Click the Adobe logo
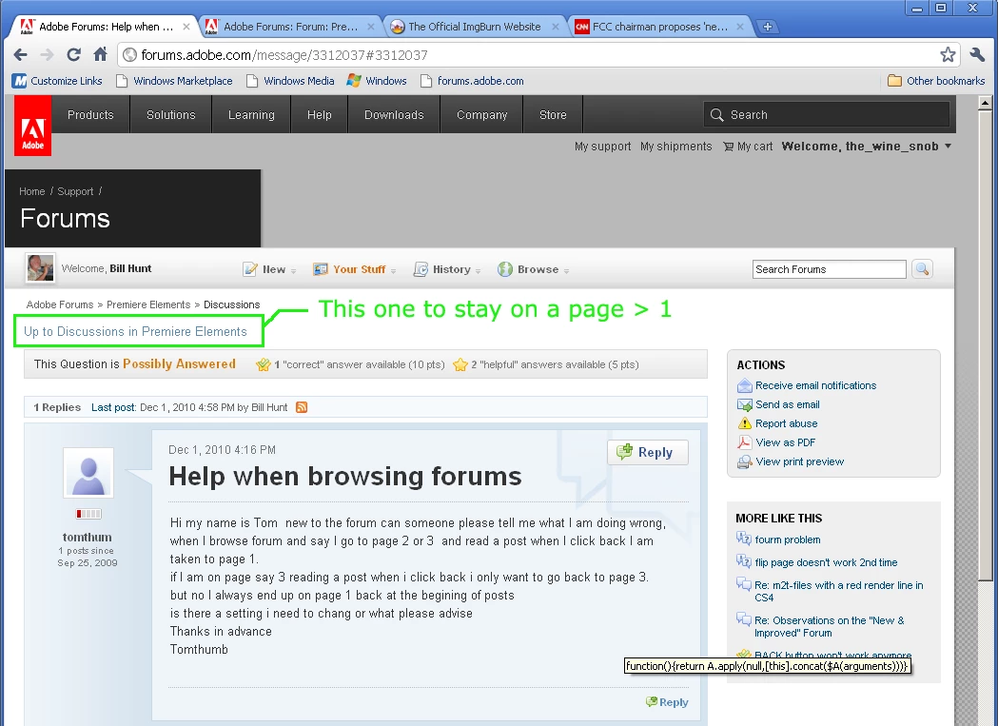 32,126
